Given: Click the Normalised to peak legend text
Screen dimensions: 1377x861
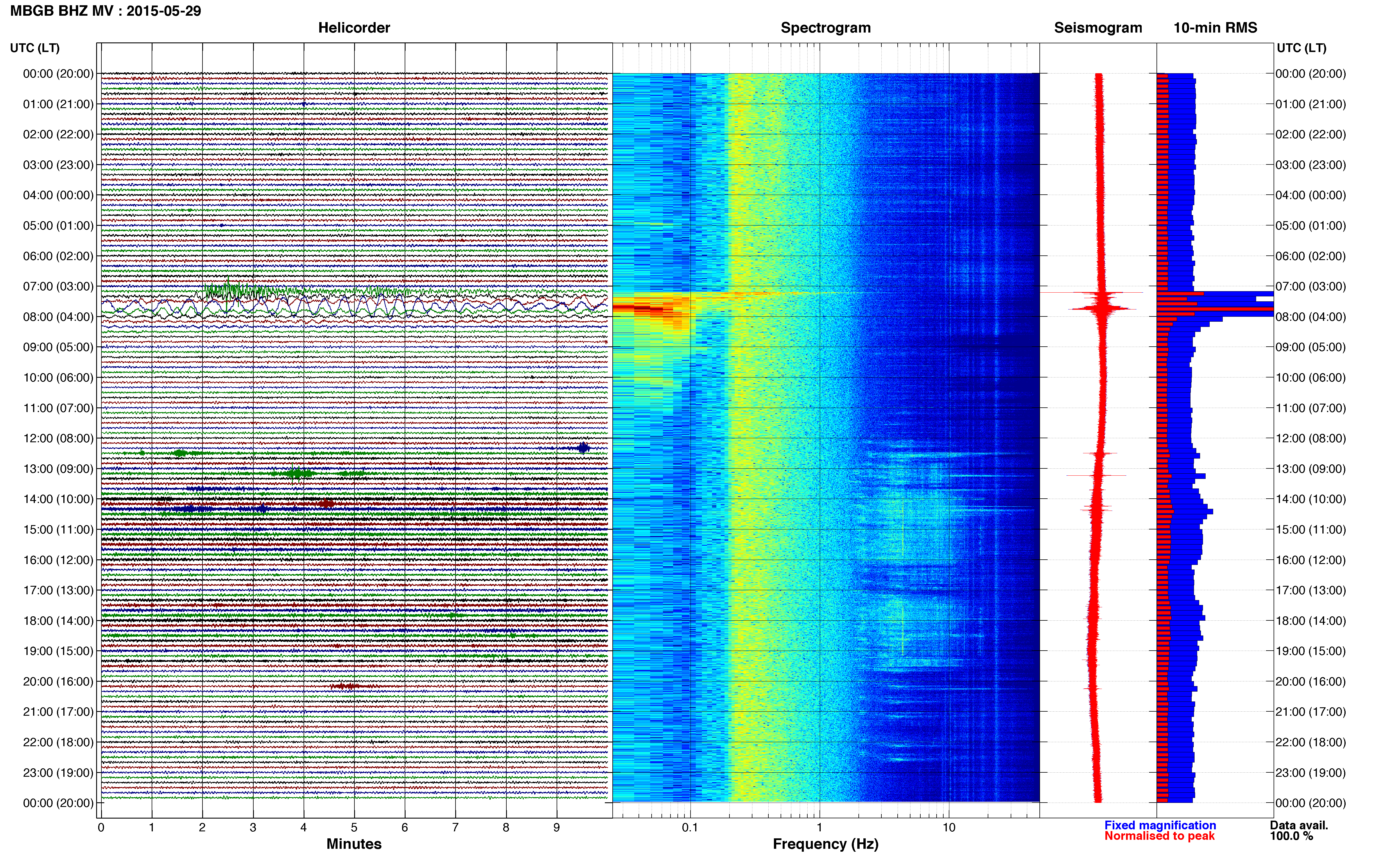Looking at the screenshot, I should pyautogui.click(x=1159, y=836).
